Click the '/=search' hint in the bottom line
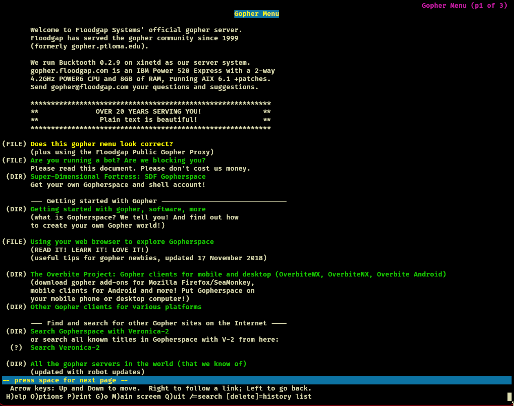 tap(206, 397)
